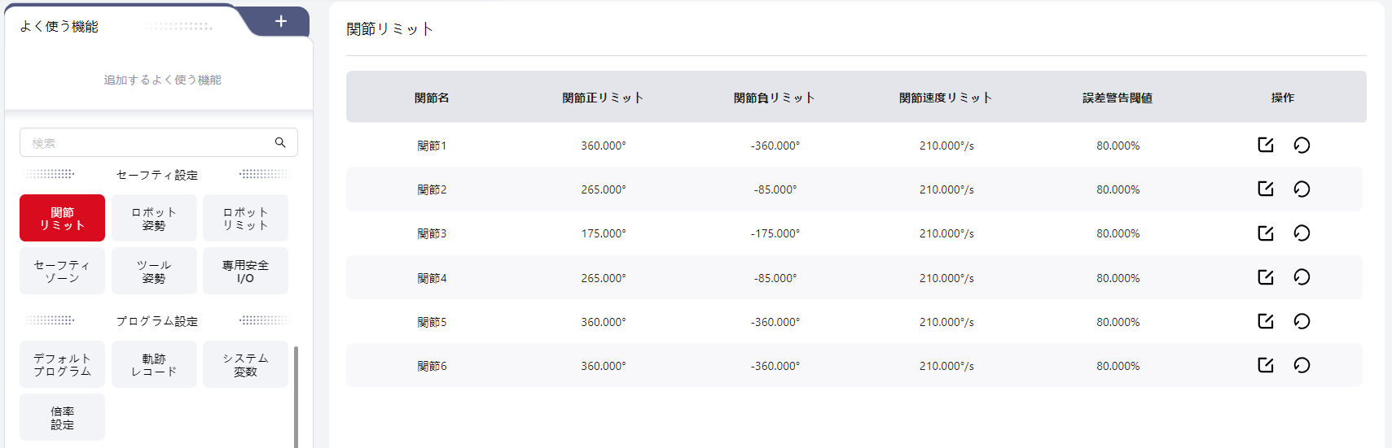
Task: Open the 軌跡レコード tile
Action: tap(154, 364)
